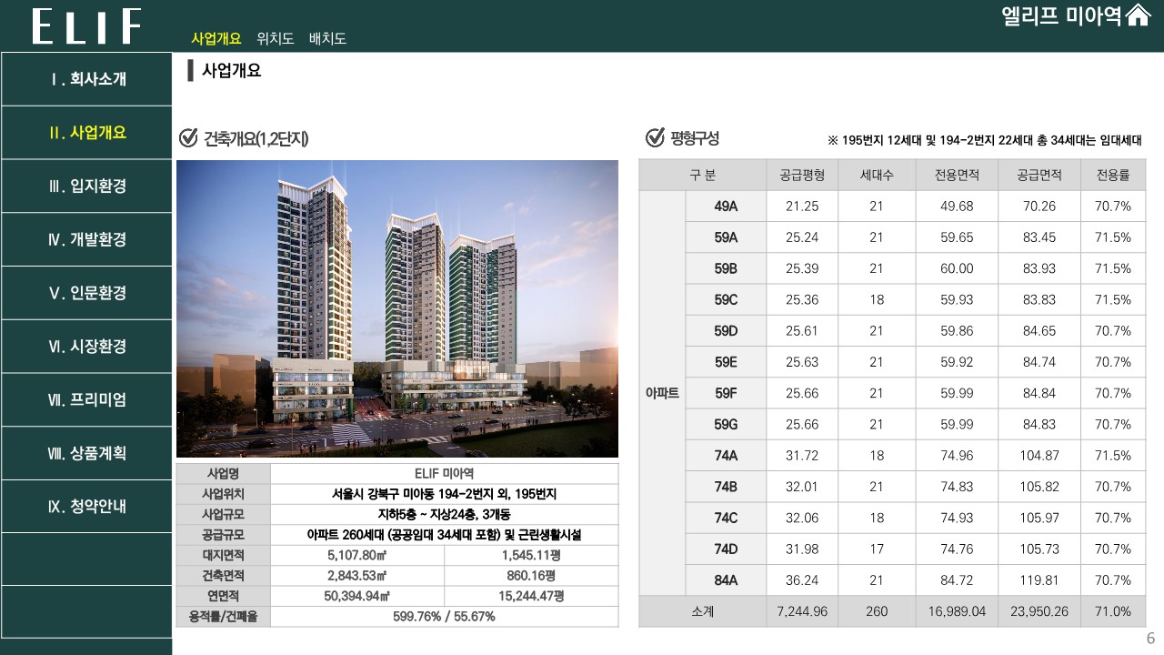Click the ELIF logo
The width and height of the screenshot is (1164, 655).
pos(86,26)
